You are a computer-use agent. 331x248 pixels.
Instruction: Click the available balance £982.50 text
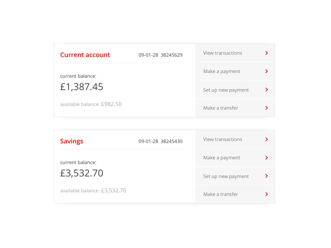pos(91,104)
